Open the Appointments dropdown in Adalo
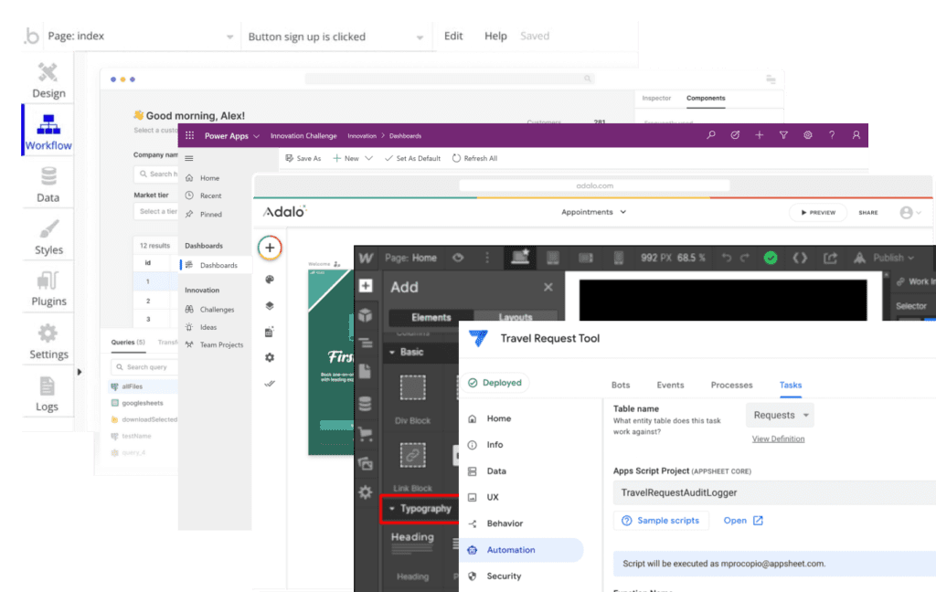Image resolution: width=936 pixels, height=592 pixels. [593, 212]
